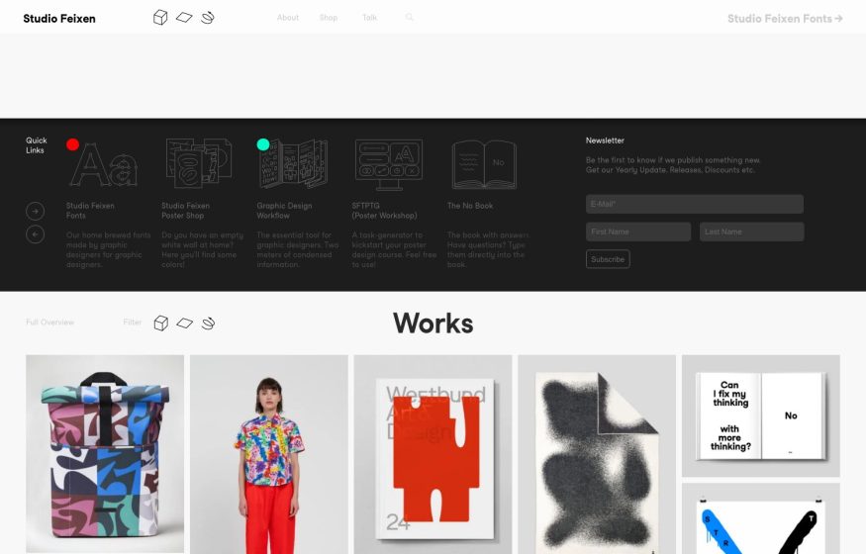Click the scribble icon in the header
866x554 pixels.
click(x=208, y=18)
